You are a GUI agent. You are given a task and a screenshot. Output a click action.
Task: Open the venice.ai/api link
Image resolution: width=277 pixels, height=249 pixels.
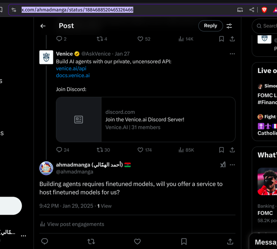(x=71, y=69)
